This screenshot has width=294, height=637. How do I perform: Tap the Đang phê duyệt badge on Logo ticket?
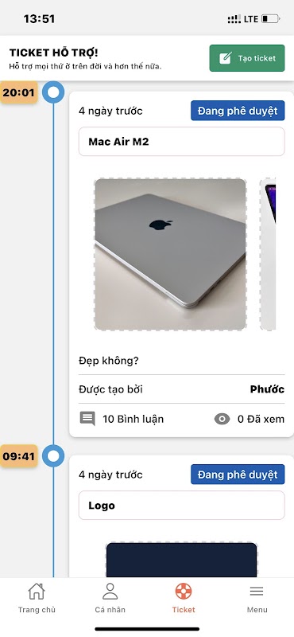pos(238,474)
